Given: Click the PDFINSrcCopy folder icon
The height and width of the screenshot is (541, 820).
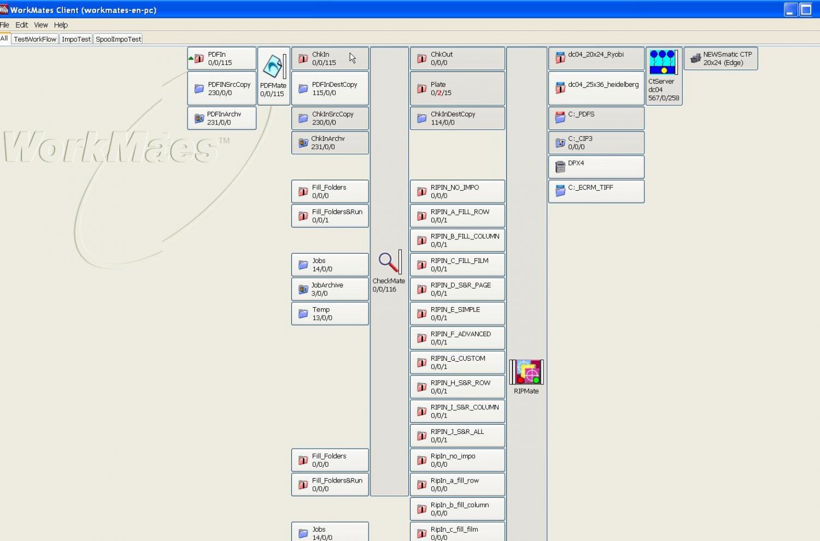Looking at the screenshot, I should (199, 89).
